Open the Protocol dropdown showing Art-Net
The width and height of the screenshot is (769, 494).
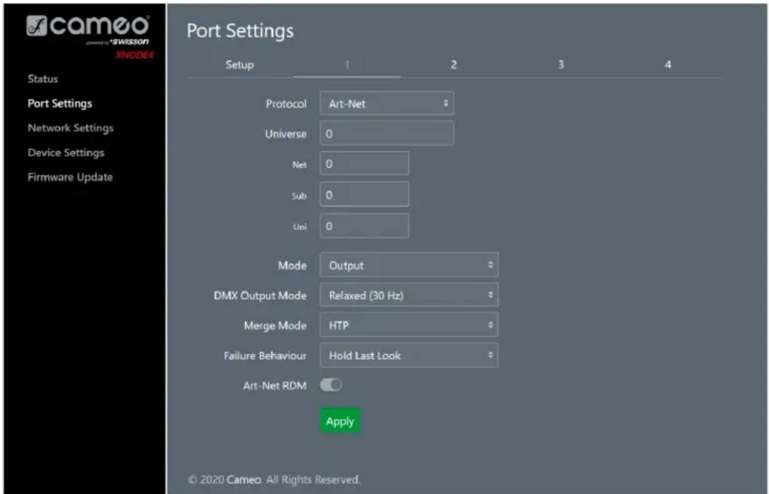pyautogui.click(x=387, y=103)
